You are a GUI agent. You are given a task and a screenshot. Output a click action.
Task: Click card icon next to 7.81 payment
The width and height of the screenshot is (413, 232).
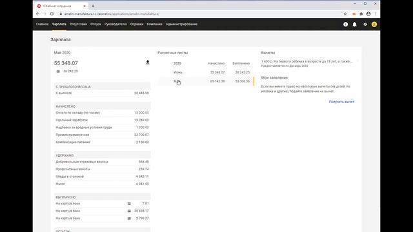click(129, 204)
